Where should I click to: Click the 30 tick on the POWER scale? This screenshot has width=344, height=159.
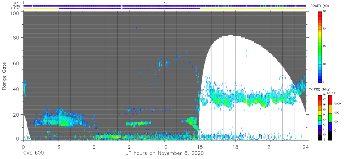pyautogui.click(x=324, y=29)
